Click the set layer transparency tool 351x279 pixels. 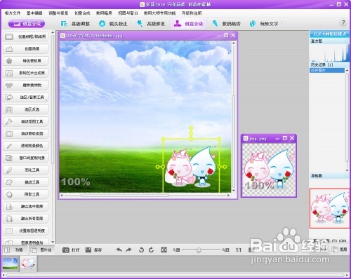coord(26,231)
